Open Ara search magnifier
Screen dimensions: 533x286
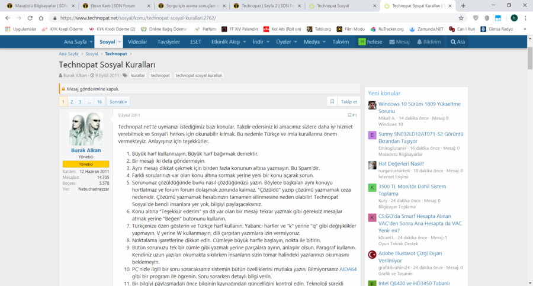pos(458,42)
